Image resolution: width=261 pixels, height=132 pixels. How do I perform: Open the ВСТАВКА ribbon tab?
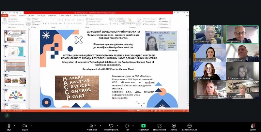point(22,15)
